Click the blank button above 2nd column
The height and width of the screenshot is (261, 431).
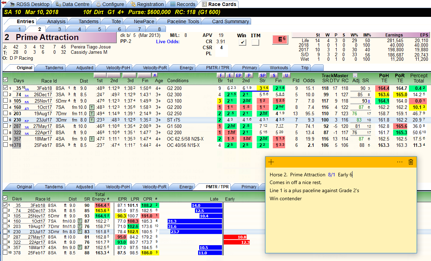(114, 75)
